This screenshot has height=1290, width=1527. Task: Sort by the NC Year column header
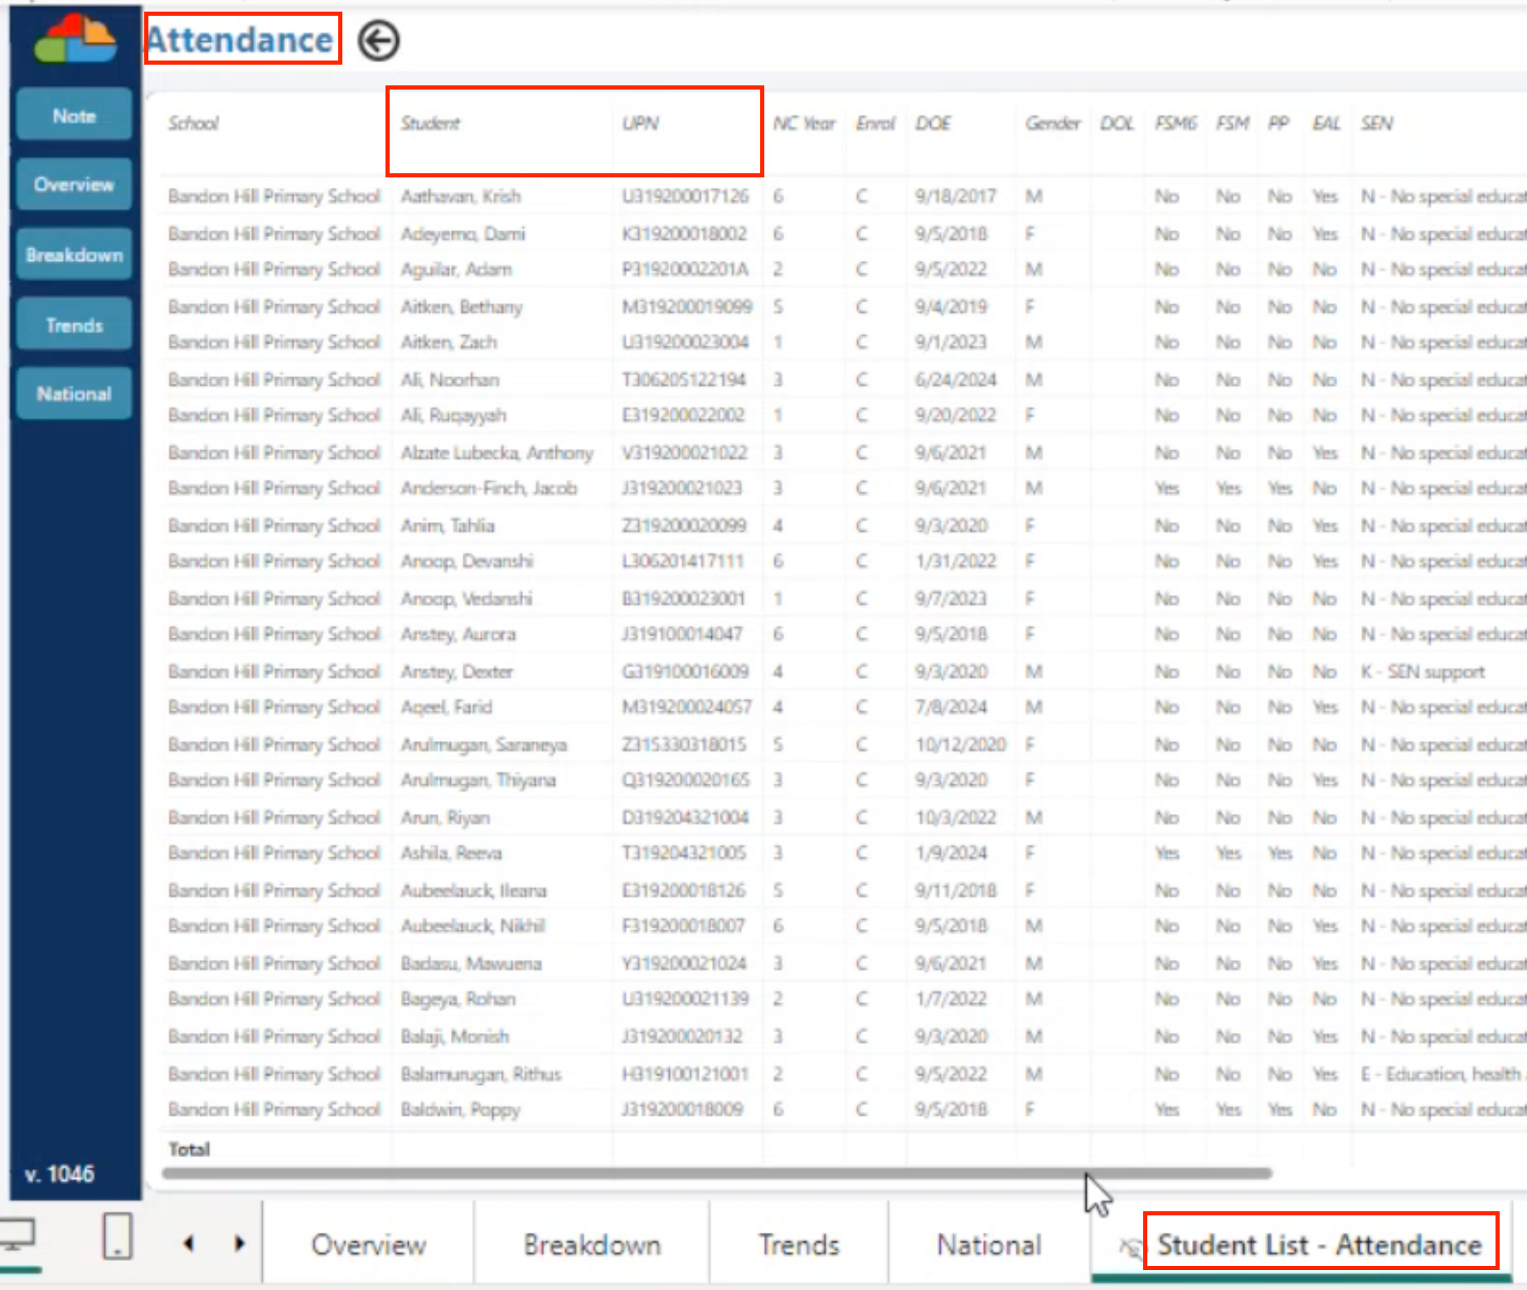[x=804, y=124]
